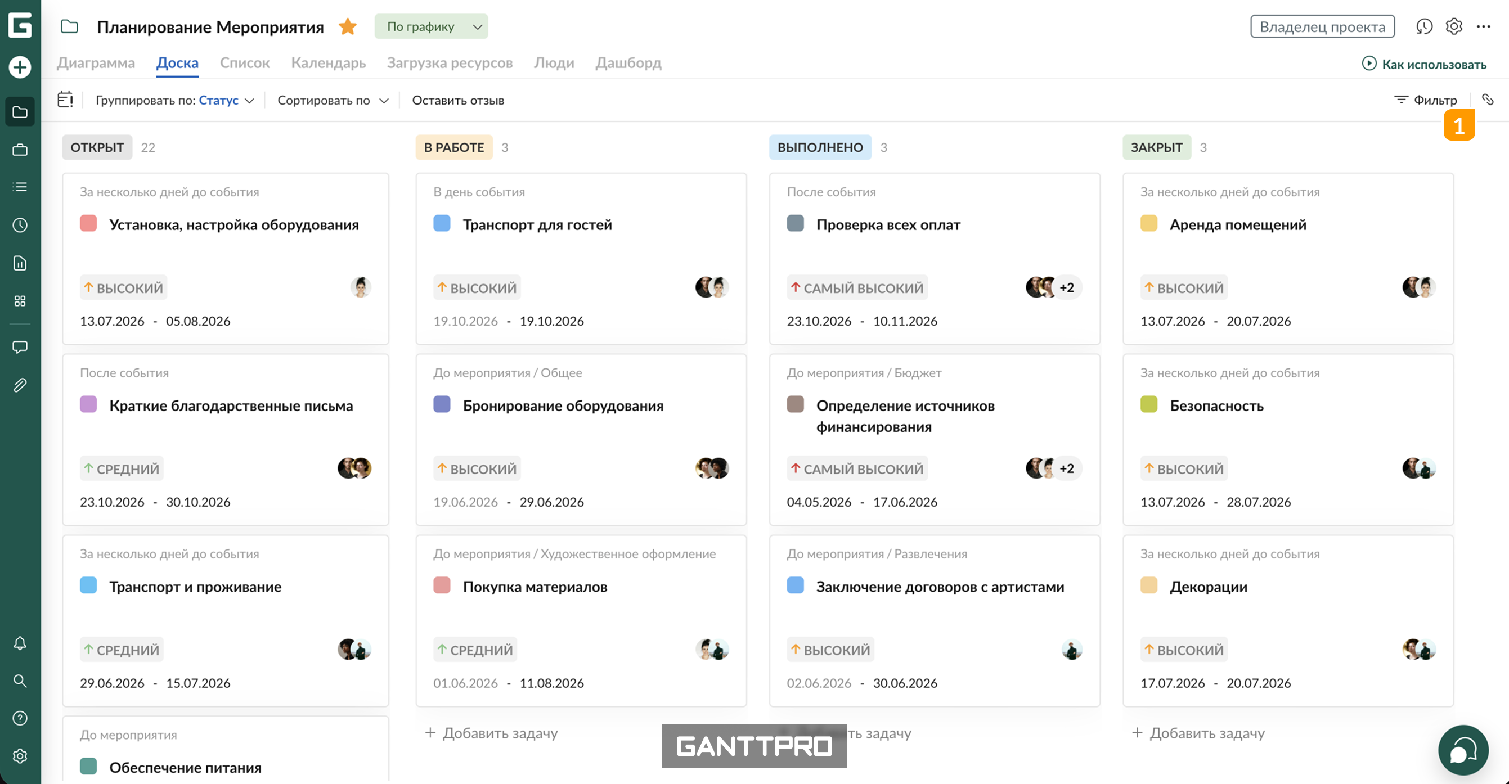Open the three-dot more options menu
The height and width of the screenshot is (784, 1509).
point(1483,26)
